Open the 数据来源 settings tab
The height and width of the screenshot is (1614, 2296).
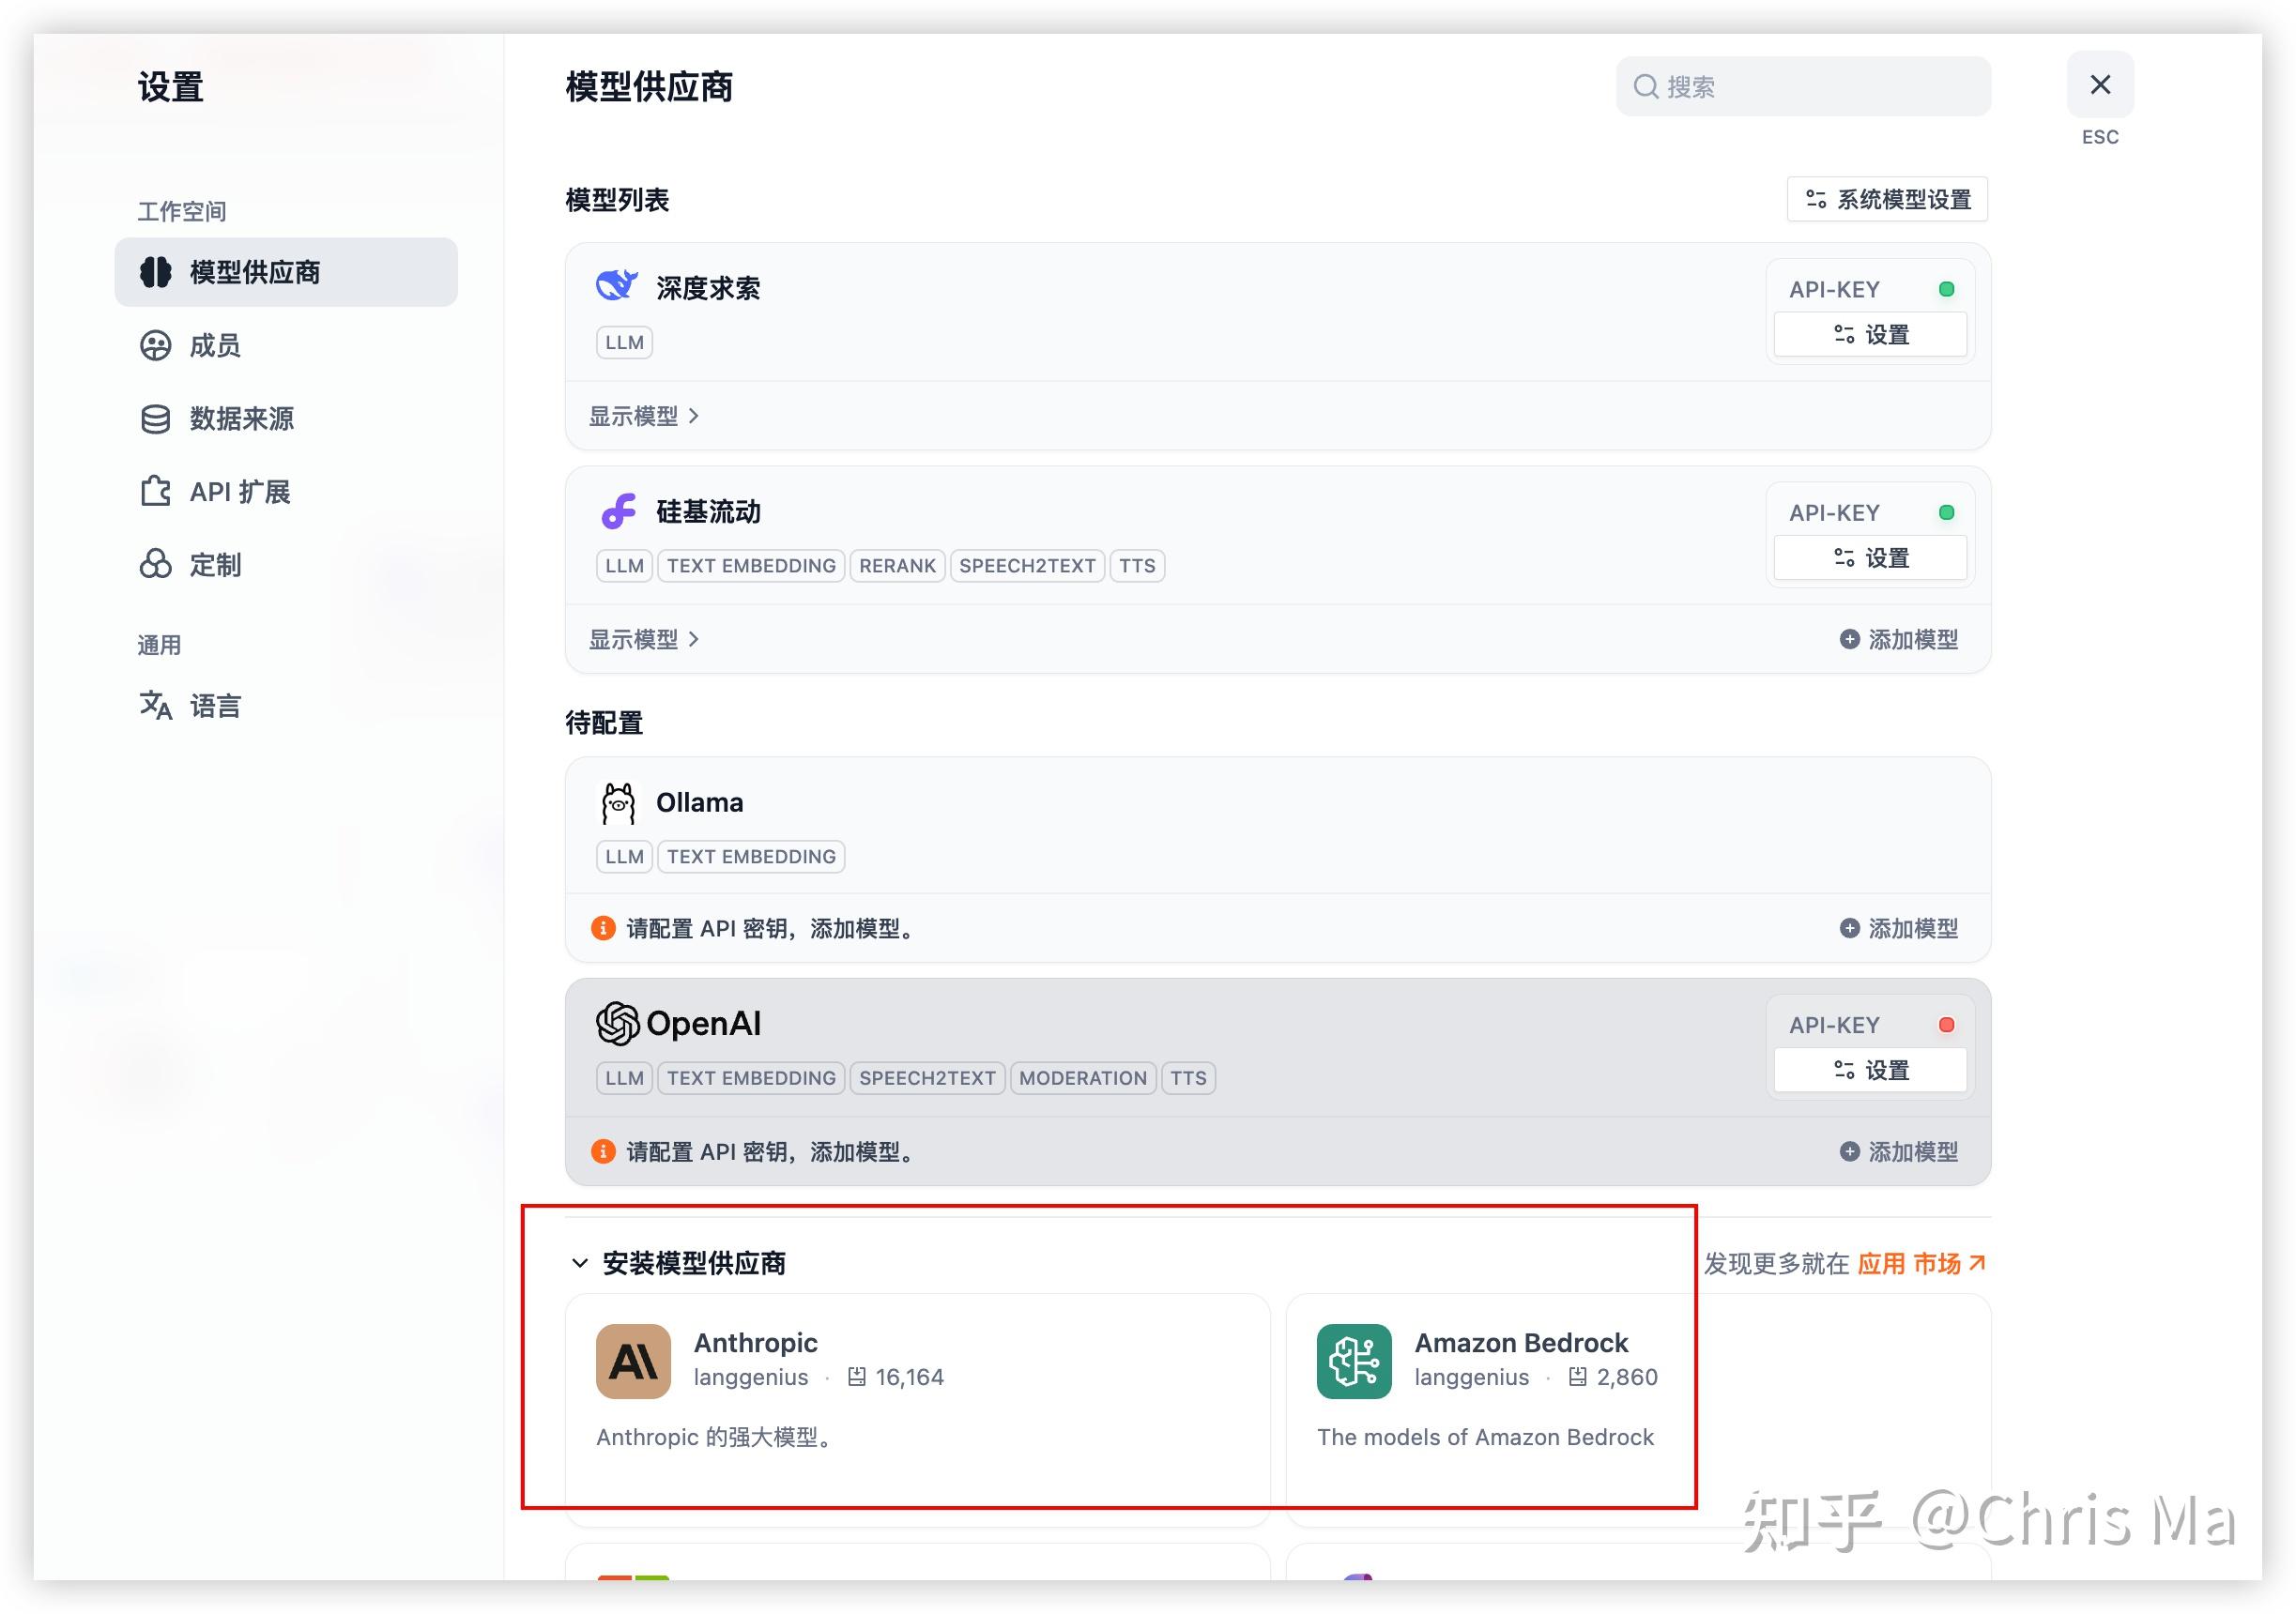point(240,419)
